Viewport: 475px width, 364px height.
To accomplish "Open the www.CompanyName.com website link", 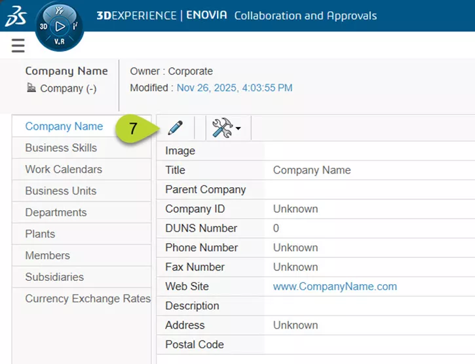I will (335, 287).
